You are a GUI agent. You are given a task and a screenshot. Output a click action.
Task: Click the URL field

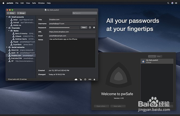coord(72,32)
